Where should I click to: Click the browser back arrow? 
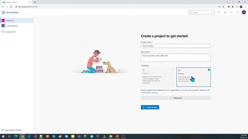3,7
